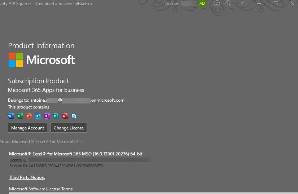Click the Access app icon
This screenshot has width=298, height=194.
pos(65,116)
